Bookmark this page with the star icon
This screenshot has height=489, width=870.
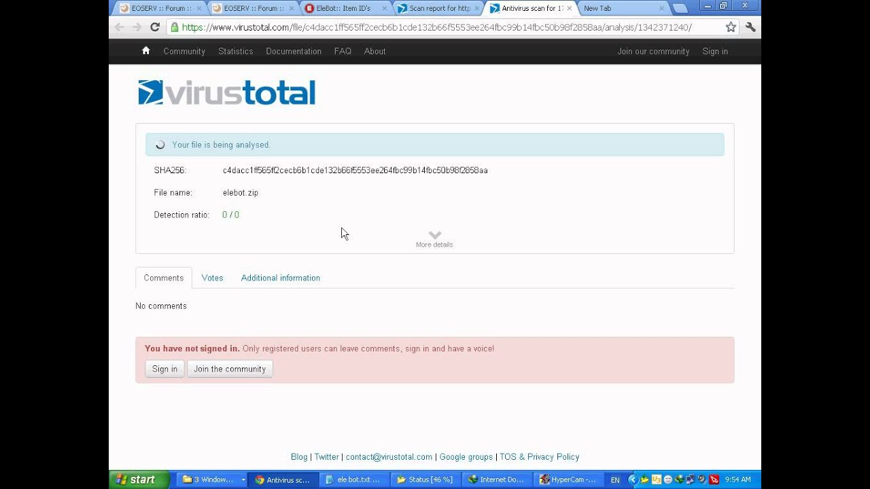click(731, 27)
